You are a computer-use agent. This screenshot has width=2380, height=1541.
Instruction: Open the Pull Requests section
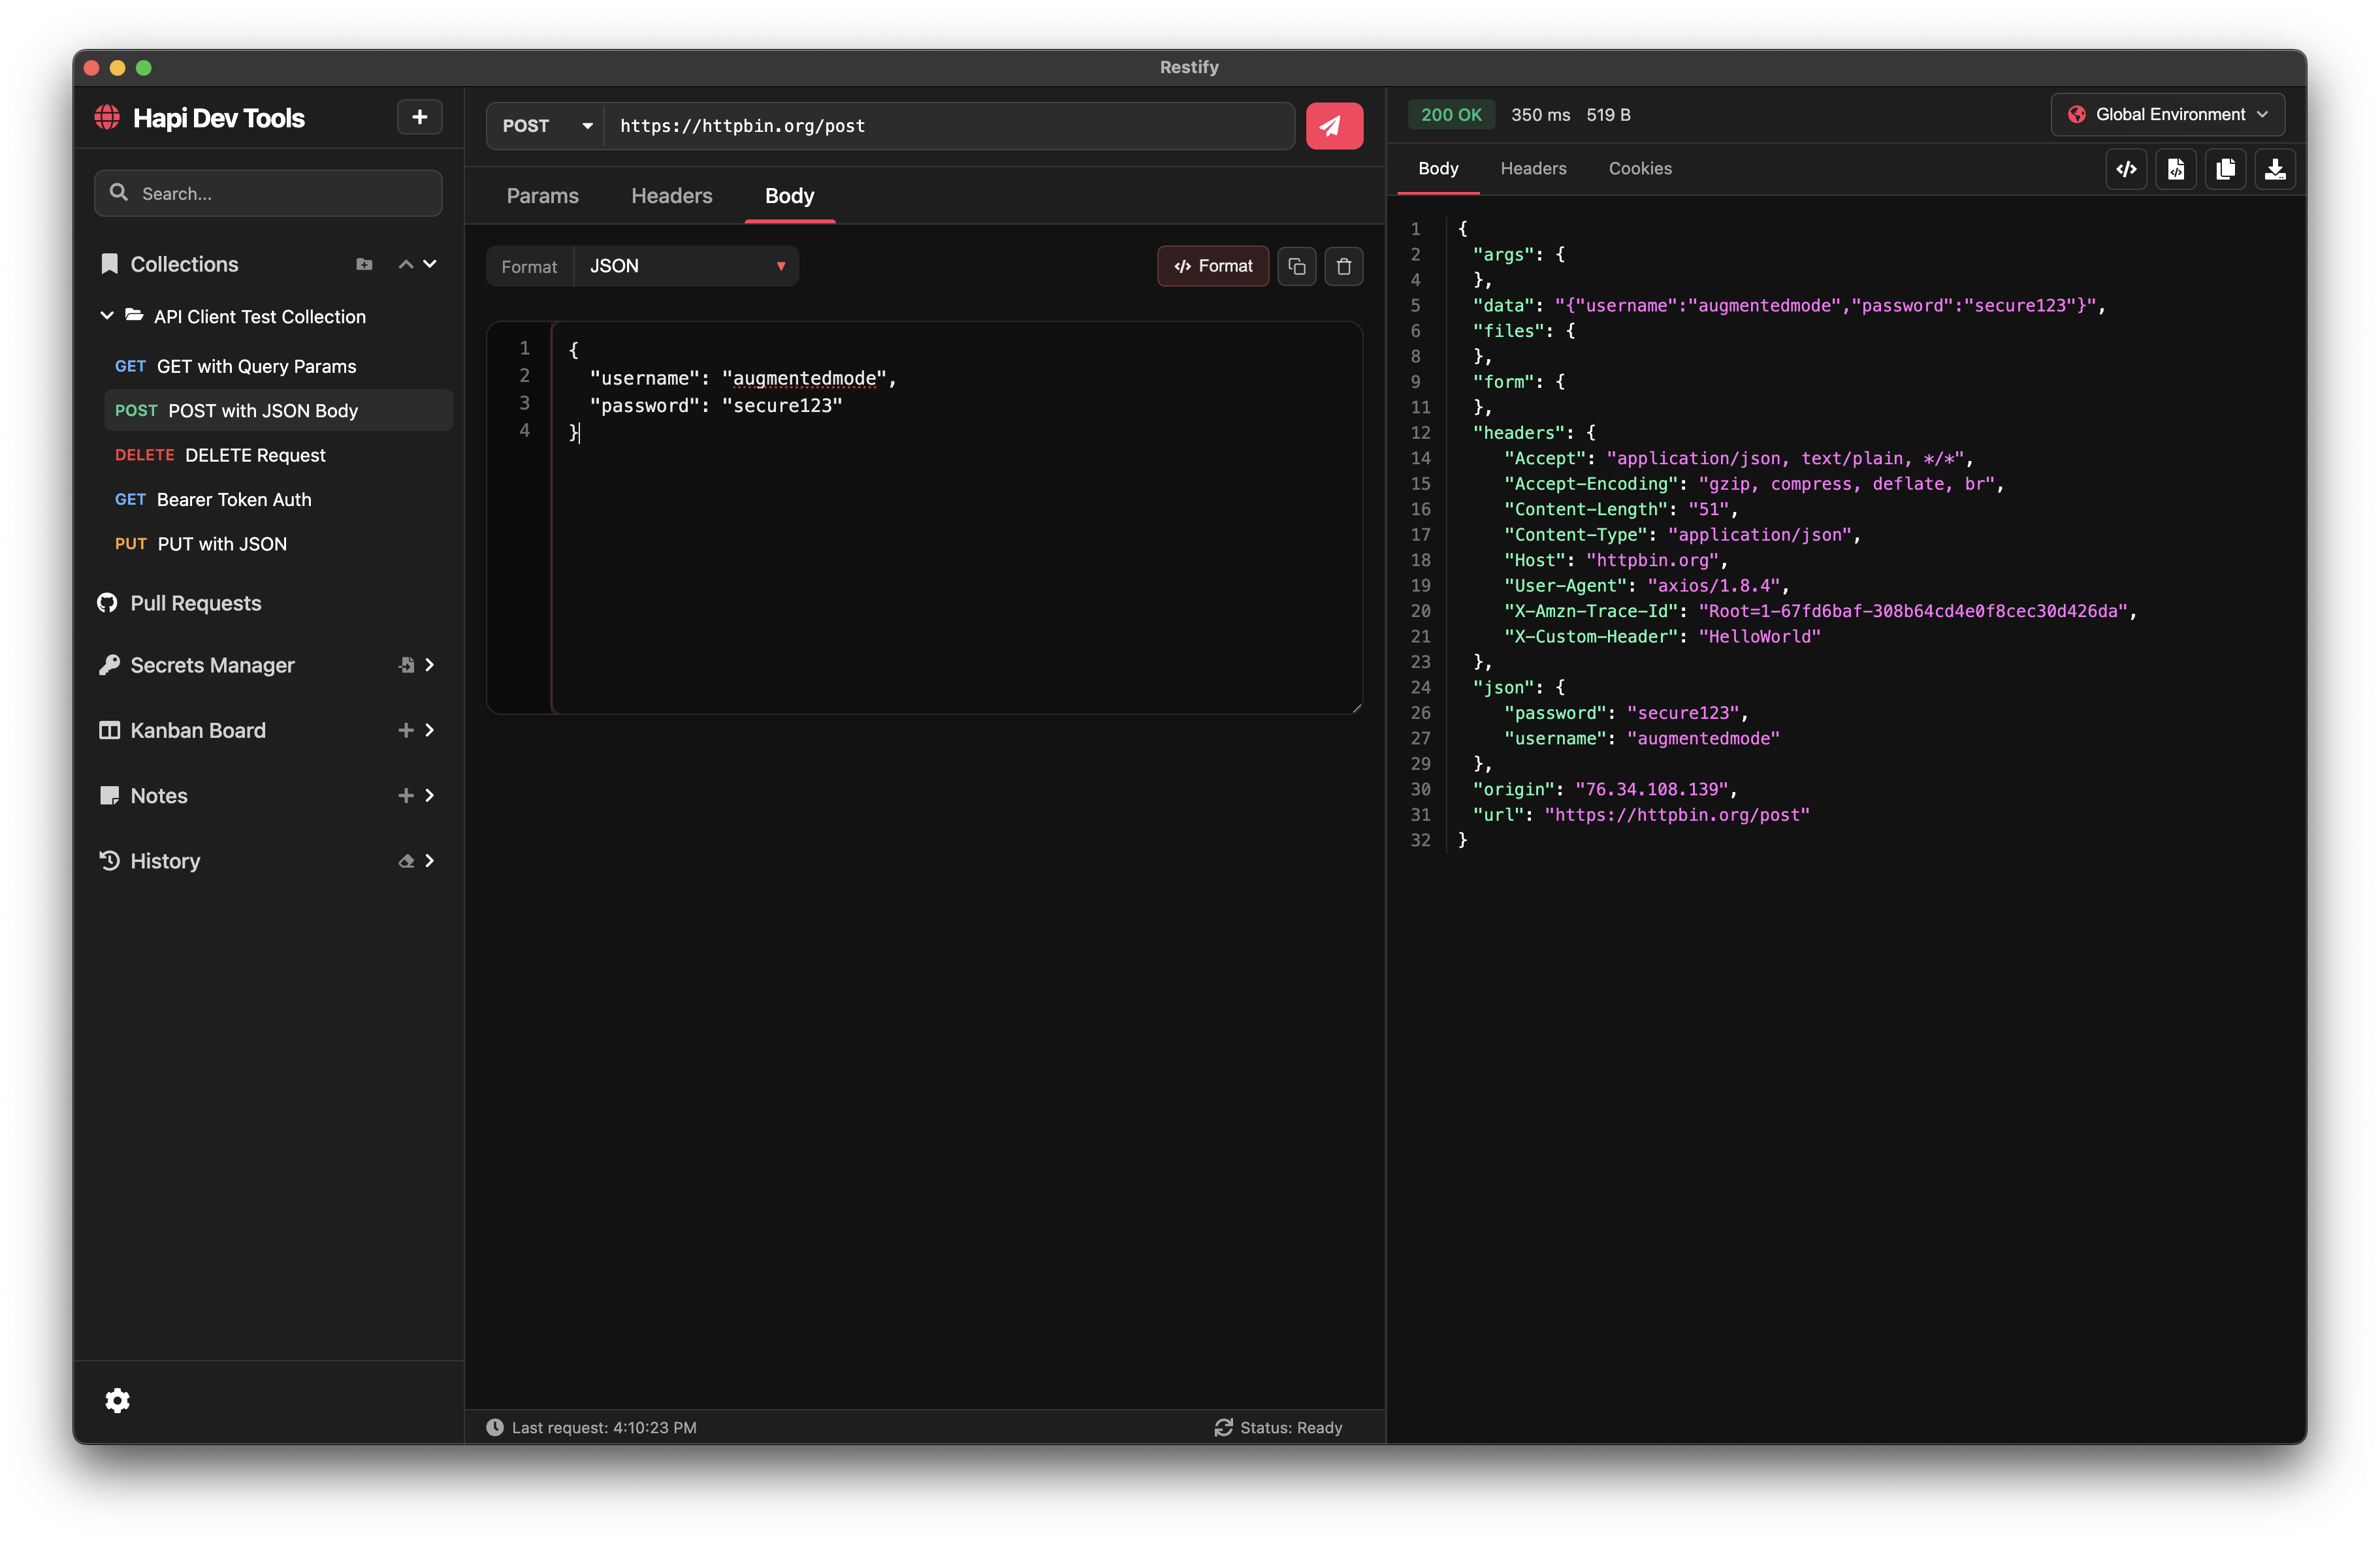point(196,603)
